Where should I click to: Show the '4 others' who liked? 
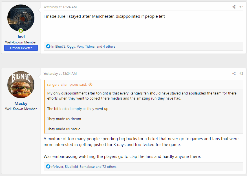click(109, 47)
